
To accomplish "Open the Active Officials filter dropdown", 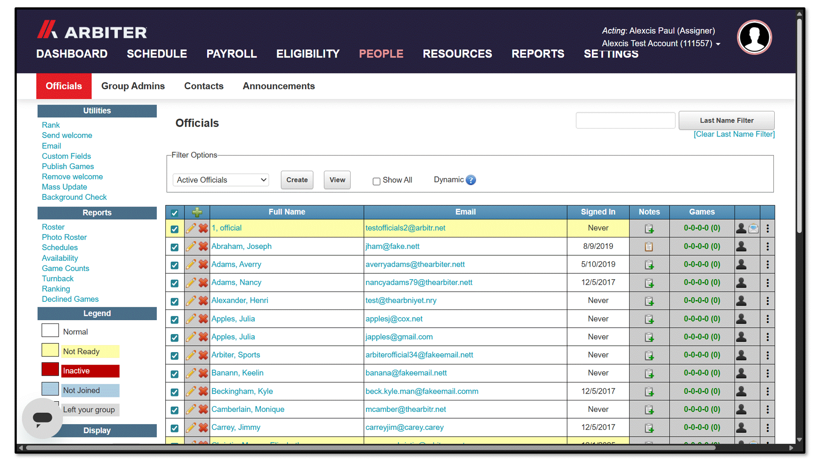I will pos(221,180).
